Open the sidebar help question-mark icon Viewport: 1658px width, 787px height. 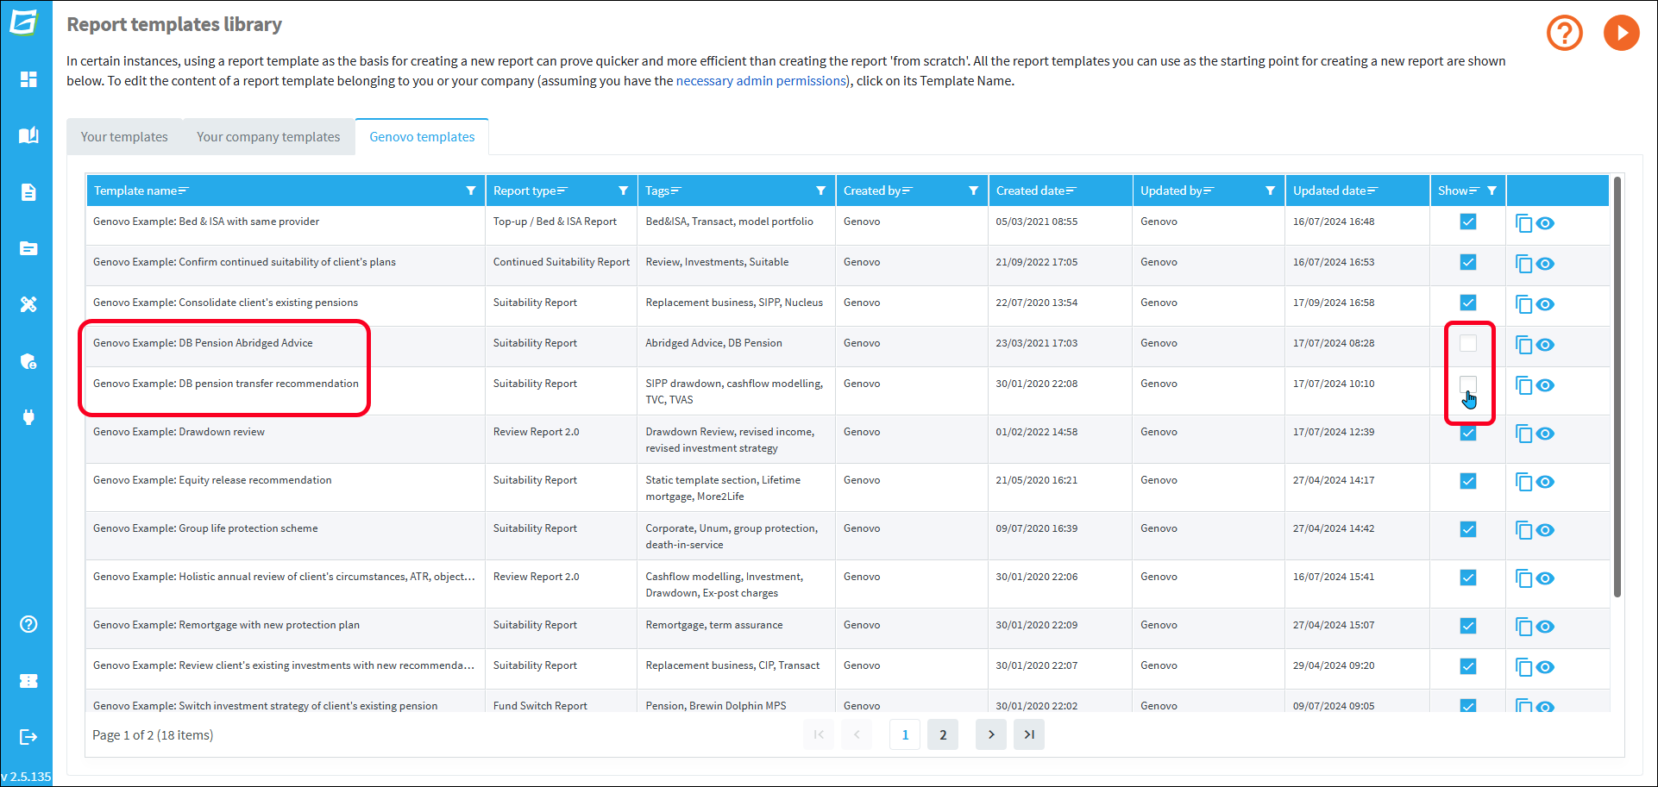[28, 624]
